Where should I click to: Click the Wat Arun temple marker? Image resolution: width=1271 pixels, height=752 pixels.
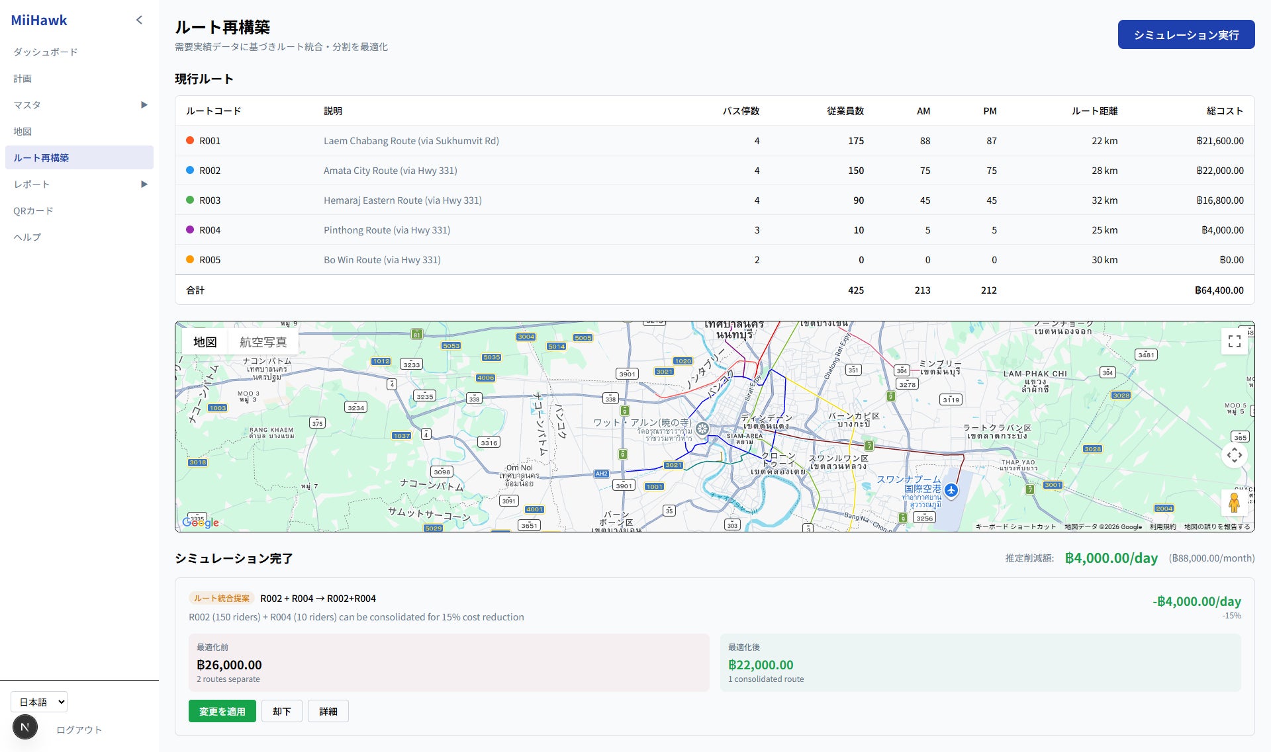(702, 429)
